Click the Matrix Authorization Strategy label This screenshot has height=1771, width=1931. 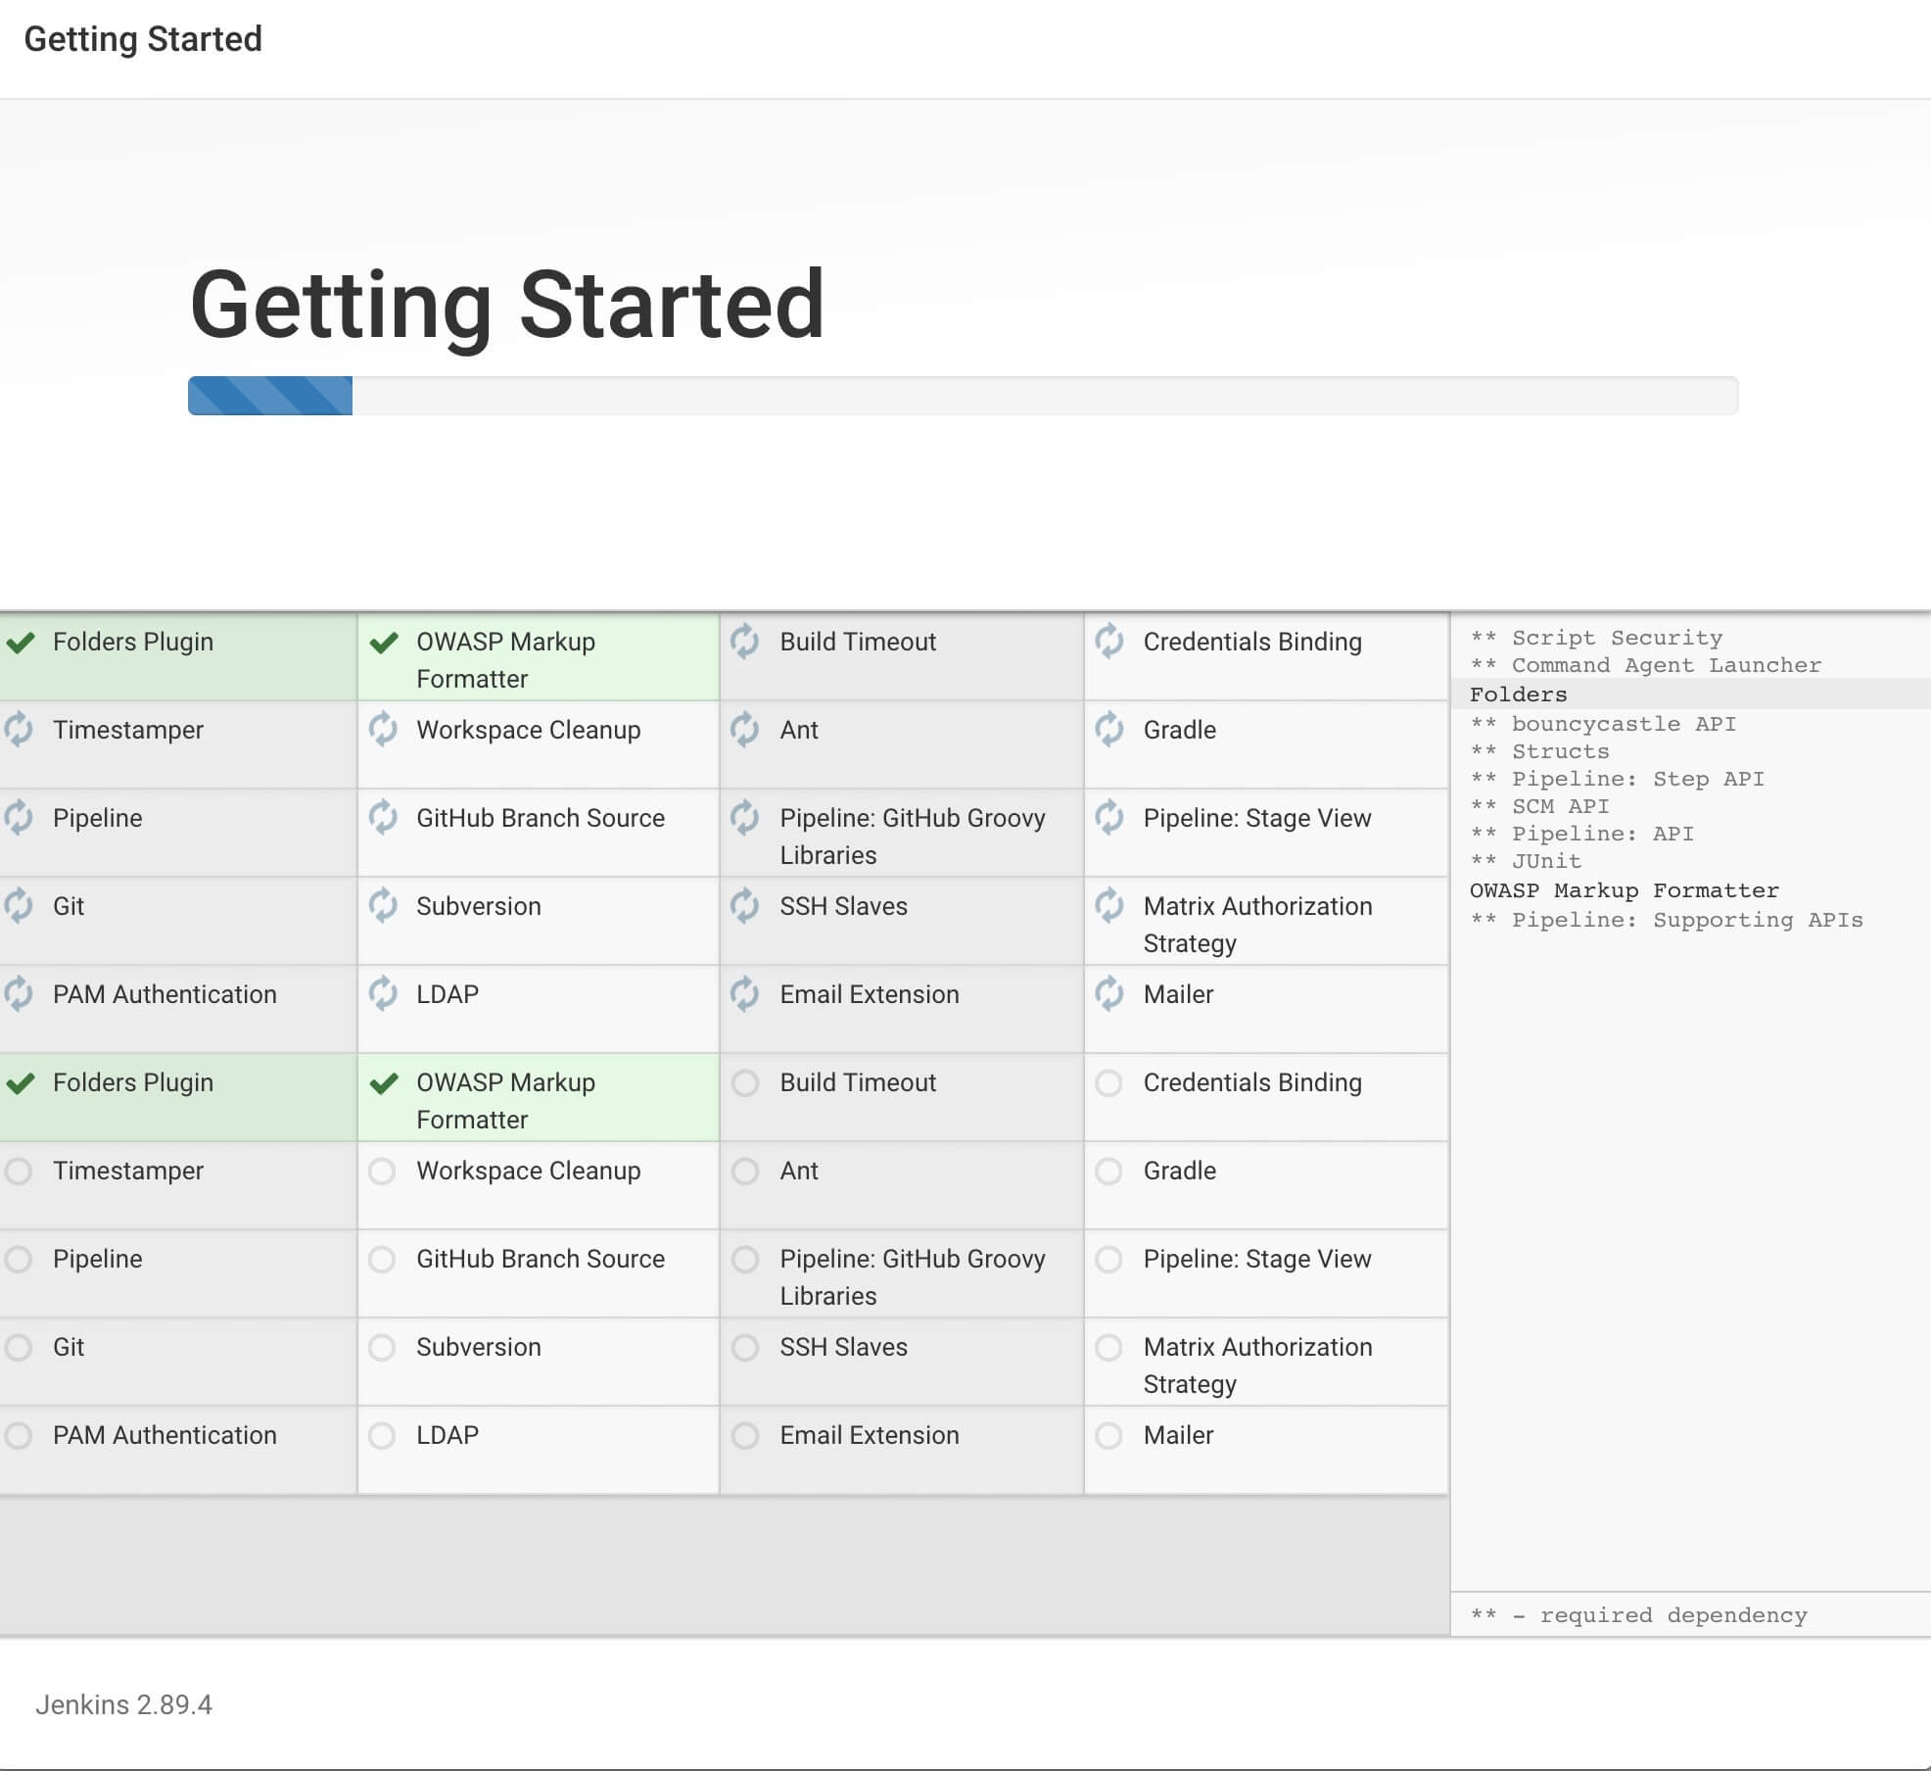point(1257,925)
